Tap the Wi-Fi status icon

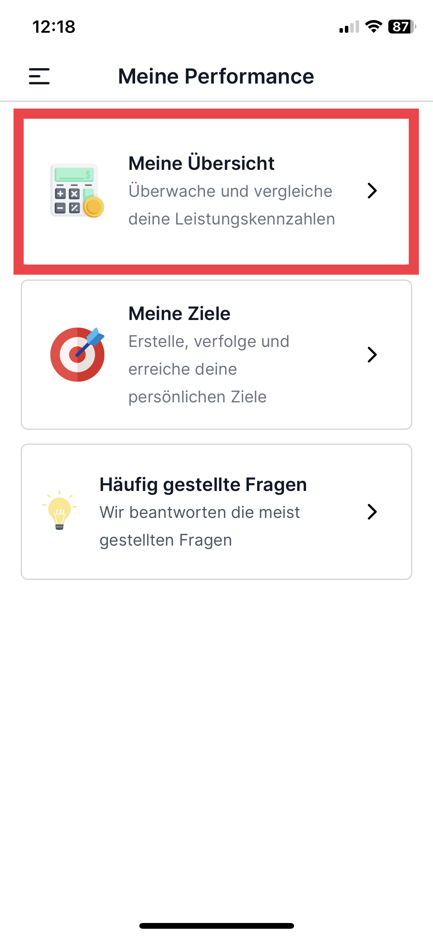[x=373, y=27]
